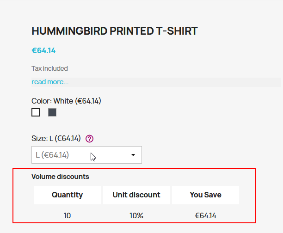This screenshot has width=283, height=233.
Task: Click the Quantity column header
Action: coord(67,195)
